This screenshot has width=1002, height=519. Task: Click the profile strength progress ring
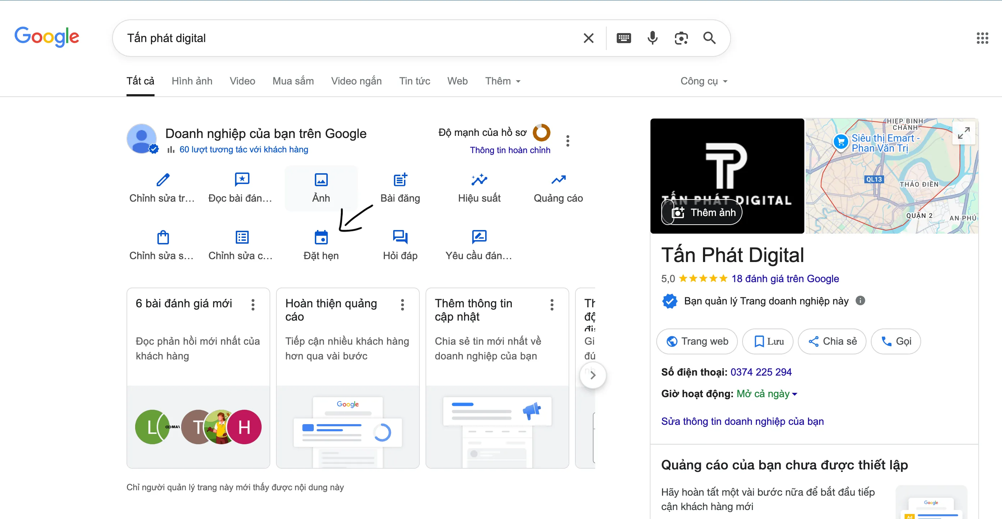(x=542, y=133)
